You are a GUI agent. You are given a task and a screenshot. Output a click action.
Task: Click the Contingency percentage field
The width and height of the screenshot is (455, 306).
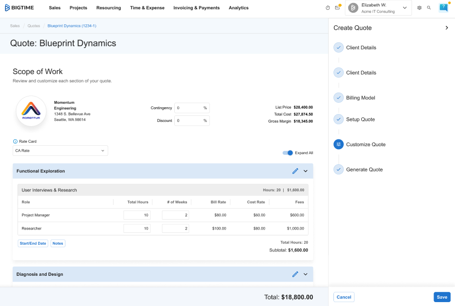(x=188, y=108)
